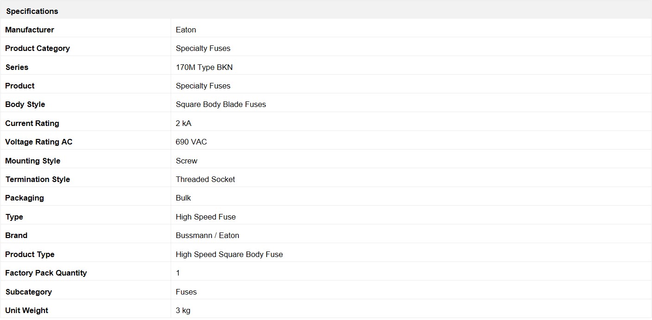Click the Product Category label
Image resolution: width=652 pixels, height=320 pixels.
[38, 48]
